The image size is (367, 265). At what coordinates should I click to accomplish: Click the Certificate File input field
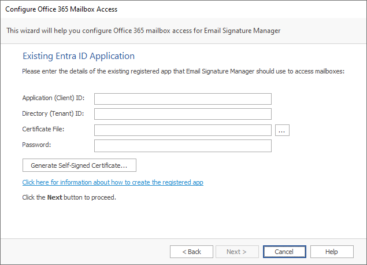tap(183, 130)
